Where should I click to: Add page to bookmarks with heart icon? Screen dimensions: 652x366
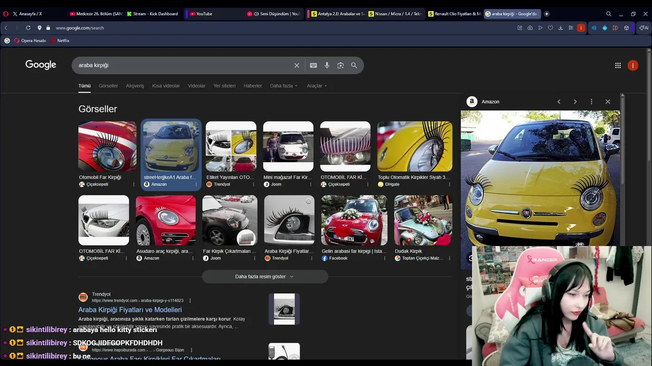point(550,28)
